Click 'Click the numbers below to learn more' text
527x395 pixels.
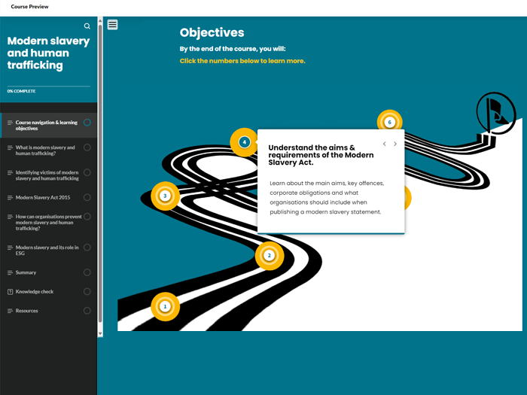point(242,61)
